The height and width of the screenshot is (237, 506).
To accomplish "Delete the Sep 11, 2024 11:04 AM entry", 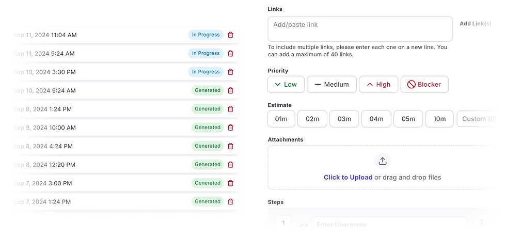I will point(230,35).
